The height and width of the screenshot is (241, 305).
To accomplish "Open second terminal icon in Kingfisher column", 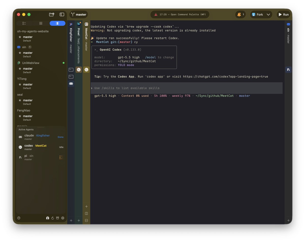I will point(71,76).
